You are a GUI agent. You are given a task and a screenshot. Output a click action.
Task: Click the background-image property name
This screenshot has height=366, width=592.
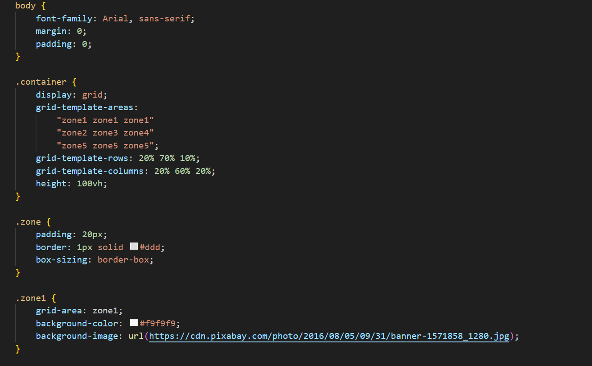[x=77, y=336]
